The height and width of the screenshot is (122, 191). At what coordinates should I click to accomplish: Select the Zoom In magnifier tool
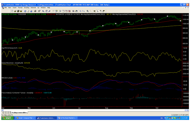pos(88,11)
